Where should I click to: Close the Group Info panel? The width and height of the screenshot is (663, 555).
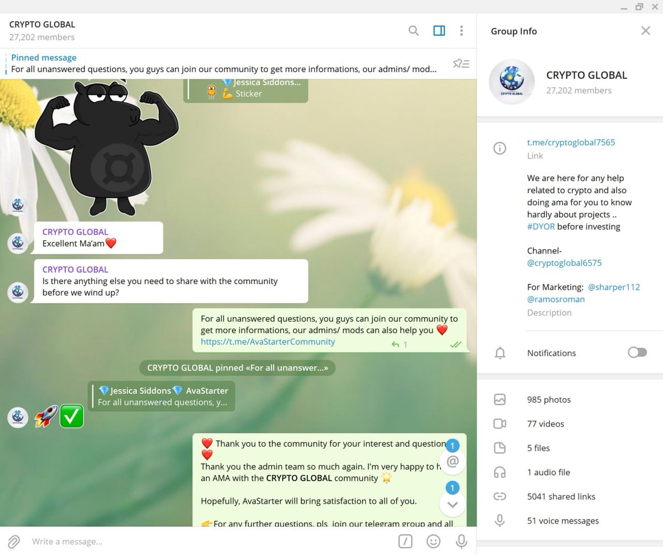click(x=645, y=31)
